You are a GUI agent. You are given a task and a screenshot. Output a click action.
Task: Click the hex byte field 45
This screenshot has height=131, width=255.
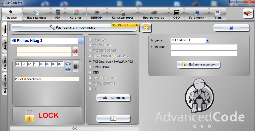point(30,64)
